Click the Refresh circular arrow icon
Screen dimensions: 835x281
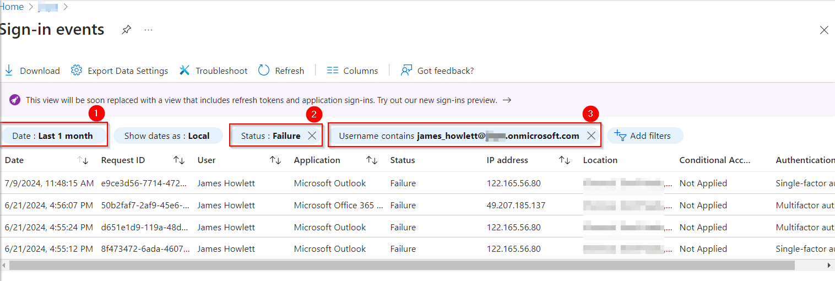click(x=264, y=70)
